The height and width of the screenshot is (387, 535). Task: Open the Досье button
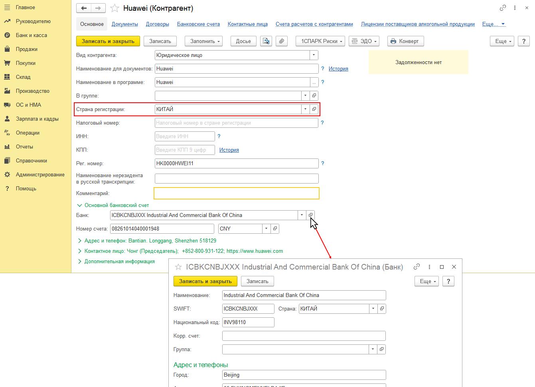click(x=243, y=41)
